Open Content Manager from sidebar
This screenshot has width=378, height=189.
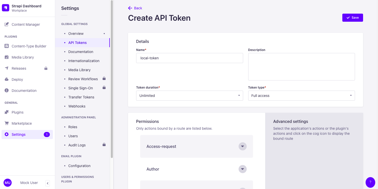26,24
